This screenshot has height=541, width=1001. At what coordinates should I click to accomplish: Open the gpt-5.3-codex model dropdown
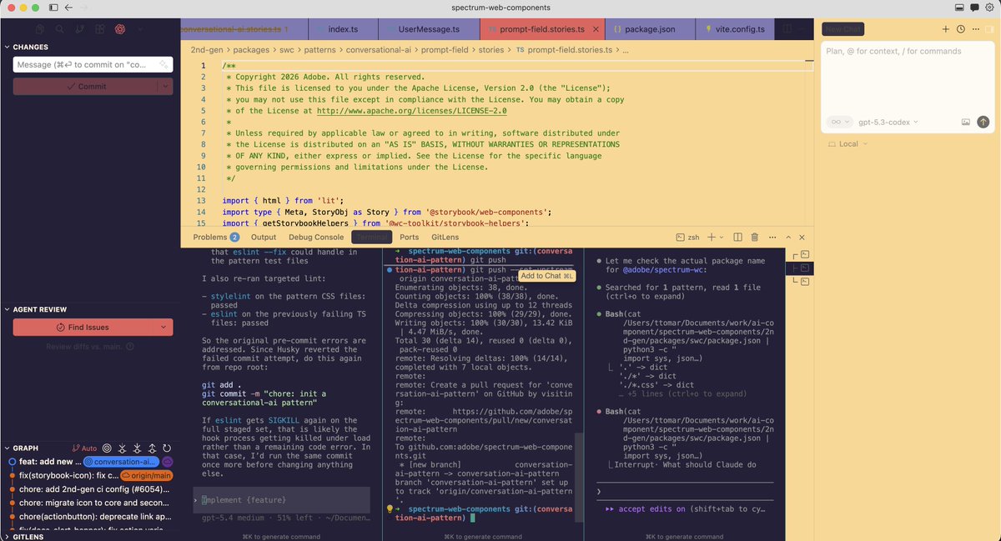pos(888,122)
